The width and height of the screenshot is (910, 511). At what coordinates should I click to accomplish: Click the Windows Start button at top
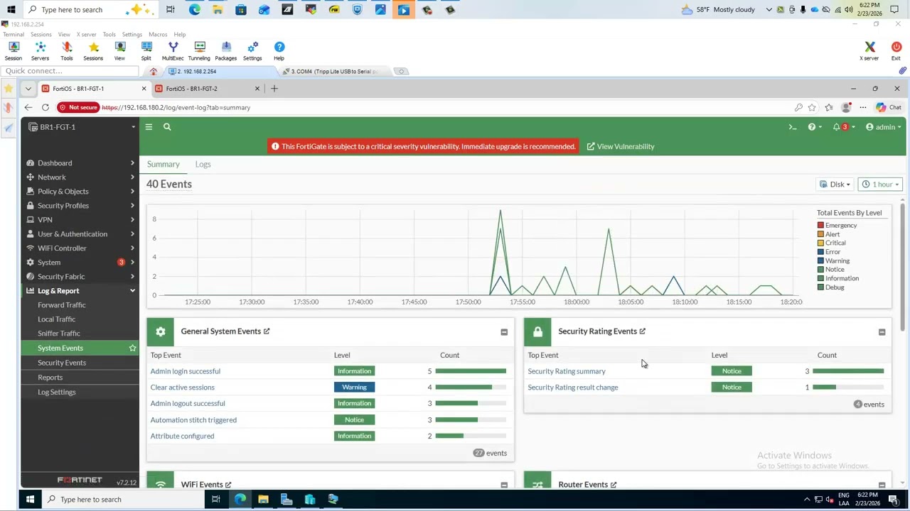pos(11,9)
